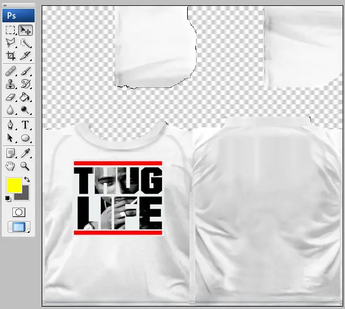Select the Zoom magnifier tool
The image size is (345, 309).
click(x=25, y=166)
